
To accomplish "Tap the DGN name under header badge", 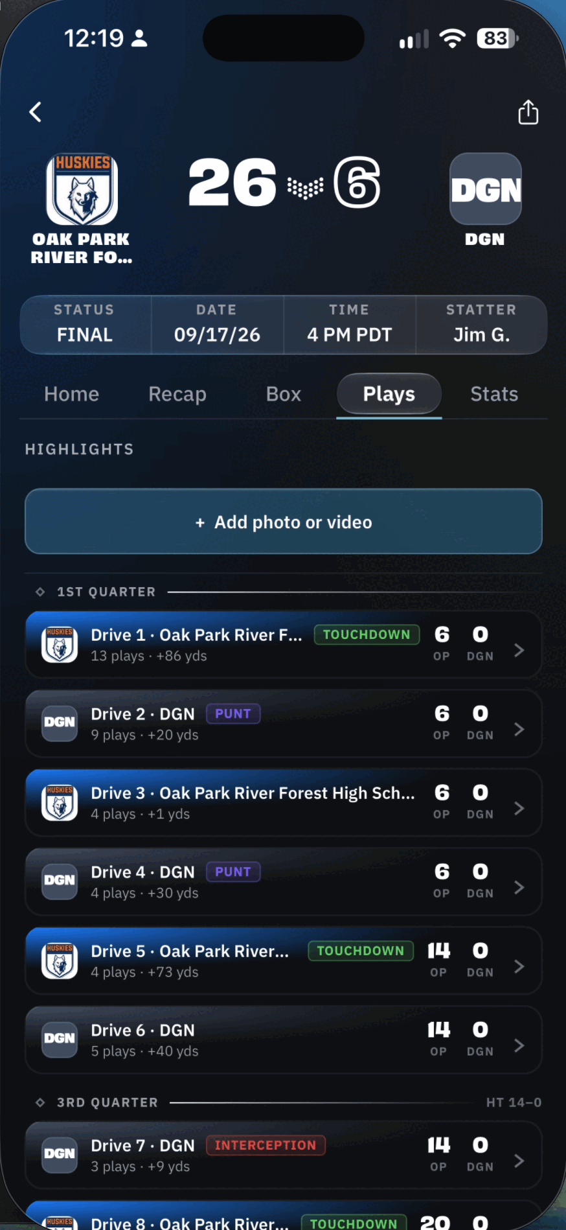I will (485, 239).
